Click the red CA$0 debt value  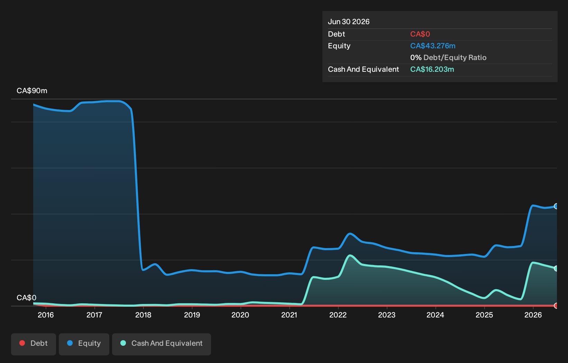pyautogui.click(x=420, y=34)
